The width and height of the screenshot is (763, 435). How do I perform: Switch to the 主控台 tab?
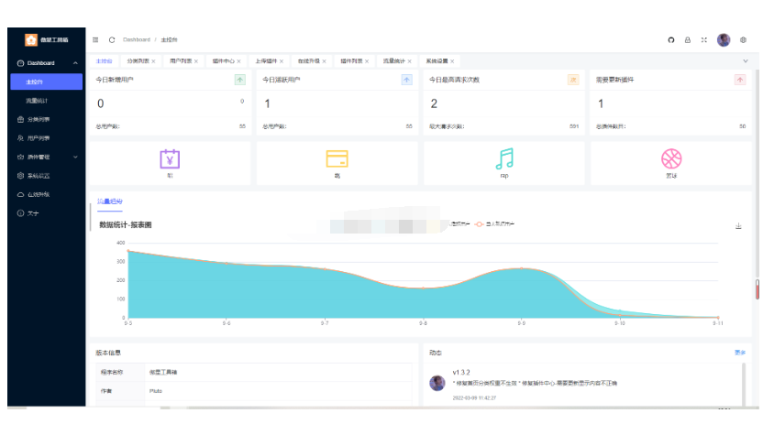105,61
